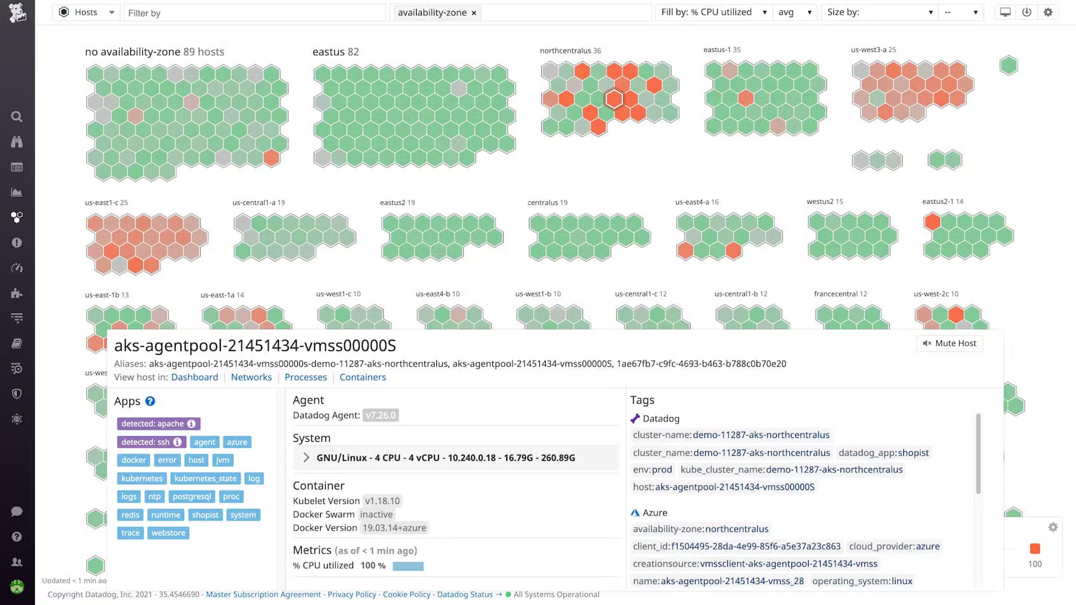The height and width of the screenshot is (605, 1076).
Task: Open the Logs book icon in the sidebar
Action: pyautogui.click(x=17, y=343)
